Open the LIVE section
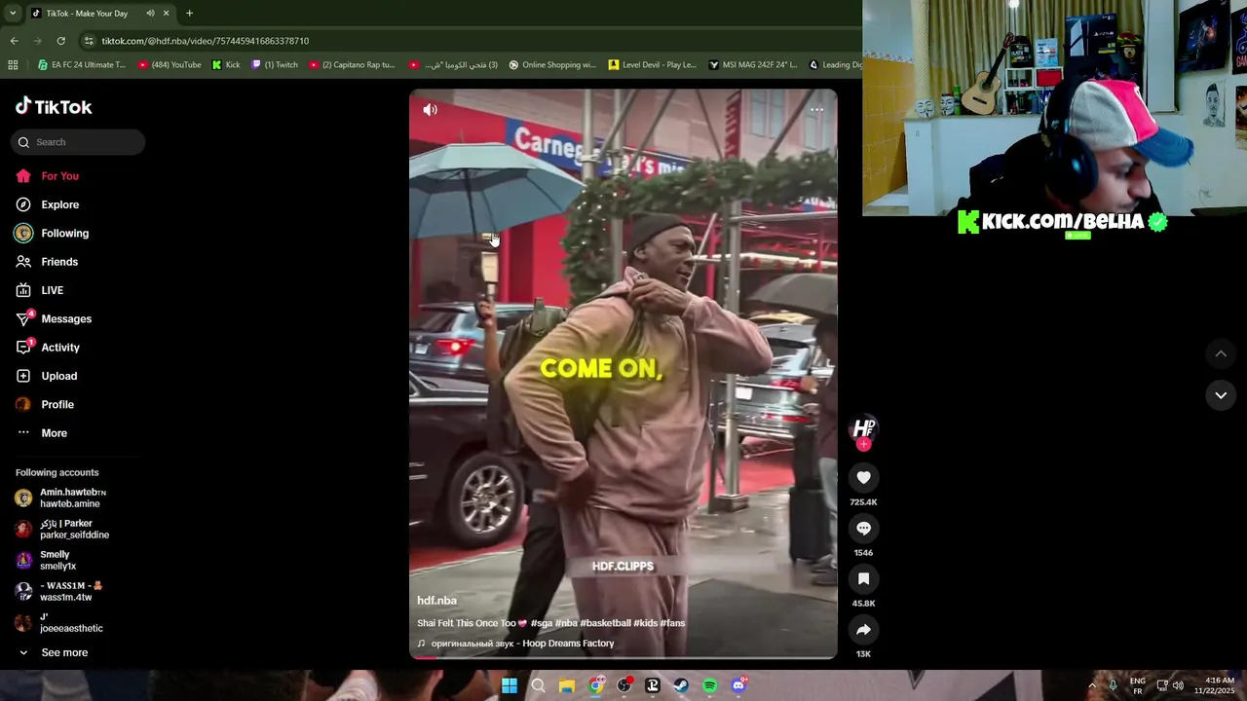Image resolution: width=1247 pixels, height=701 pixels. click(x=39, y=290)
